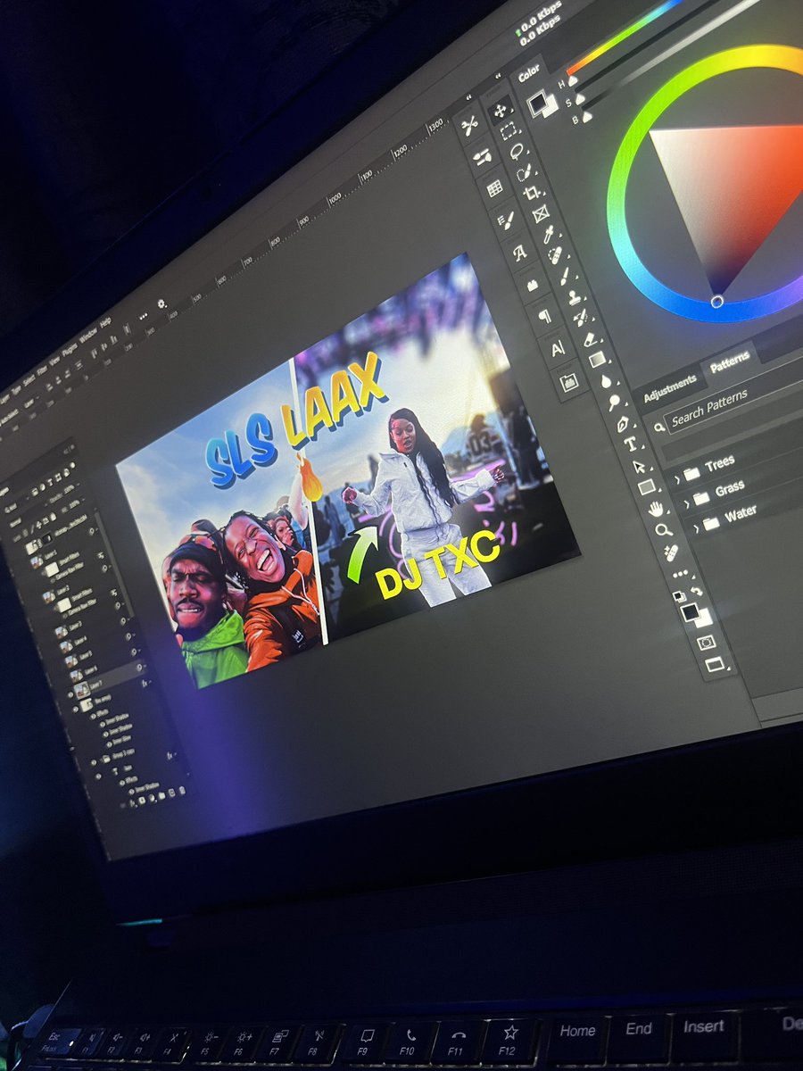Toggle eye of layer just below Layer 7
Screen dimensions: 803x1071
tap(76, 709)
